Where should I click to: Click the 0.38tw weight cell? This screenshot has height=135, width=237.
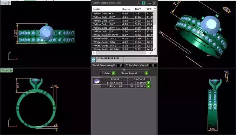pyautogui.click(x=141, y=87)
